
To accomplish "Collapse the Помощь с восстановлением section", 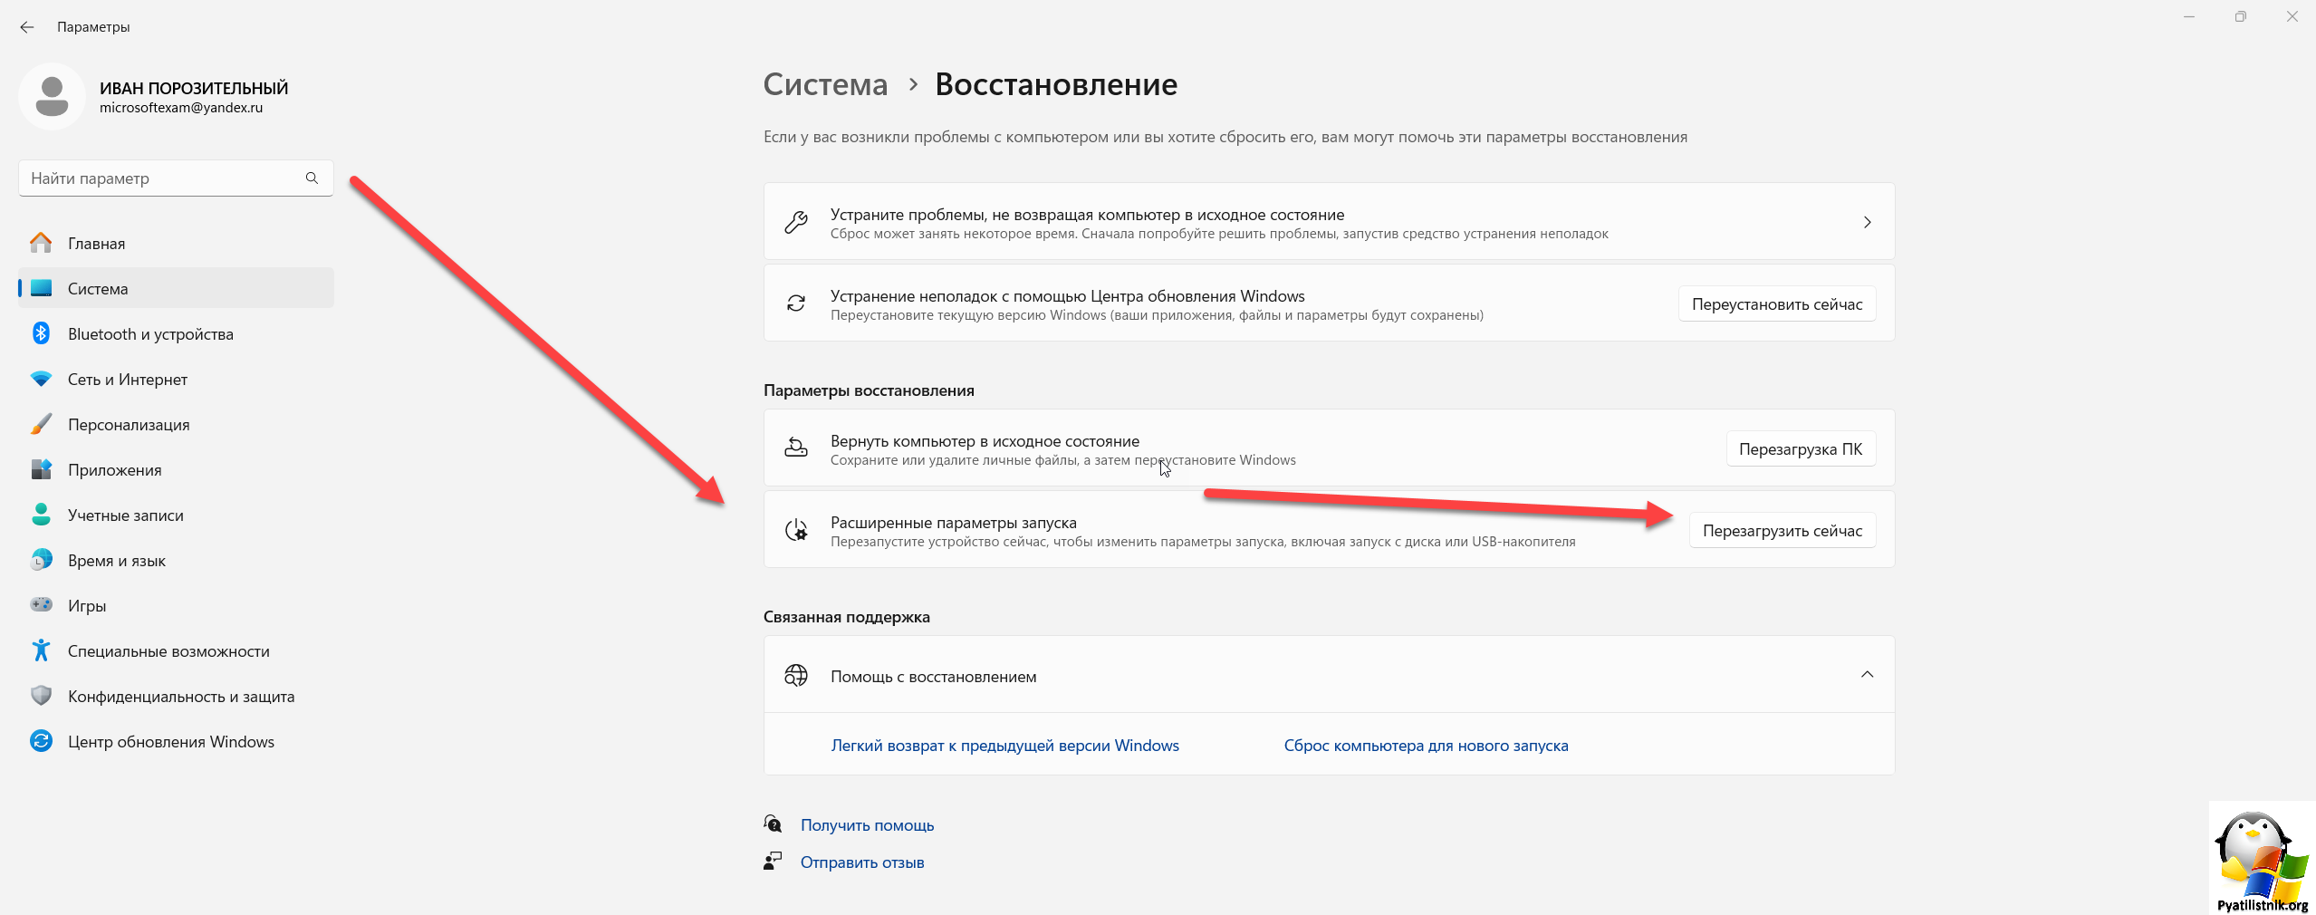I will 1867,674.
